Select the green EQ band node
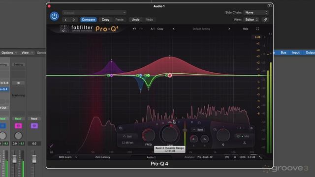Image resolution: width=315 pixels, height=177 pixels. [149, 75]
